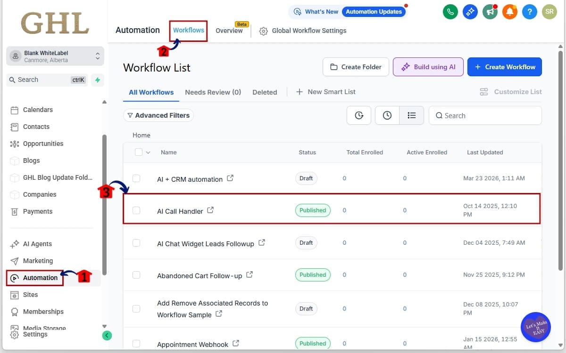Open the Advanced Filters dropdown
The image size is (566, 353).
click(158, 115)
